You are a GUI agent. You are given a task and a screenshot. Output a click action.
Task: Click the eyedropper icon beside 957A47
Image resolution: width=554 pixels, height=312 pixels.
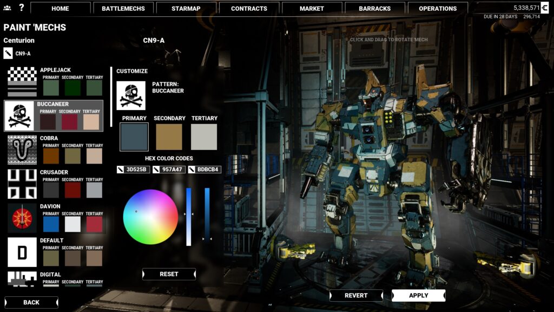pyautogui.click(x=156, y=170)
